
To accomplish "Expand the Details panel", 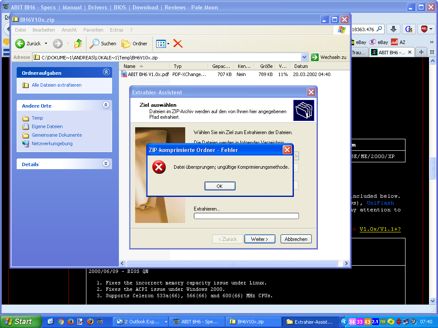I will [x=106, y=164].
